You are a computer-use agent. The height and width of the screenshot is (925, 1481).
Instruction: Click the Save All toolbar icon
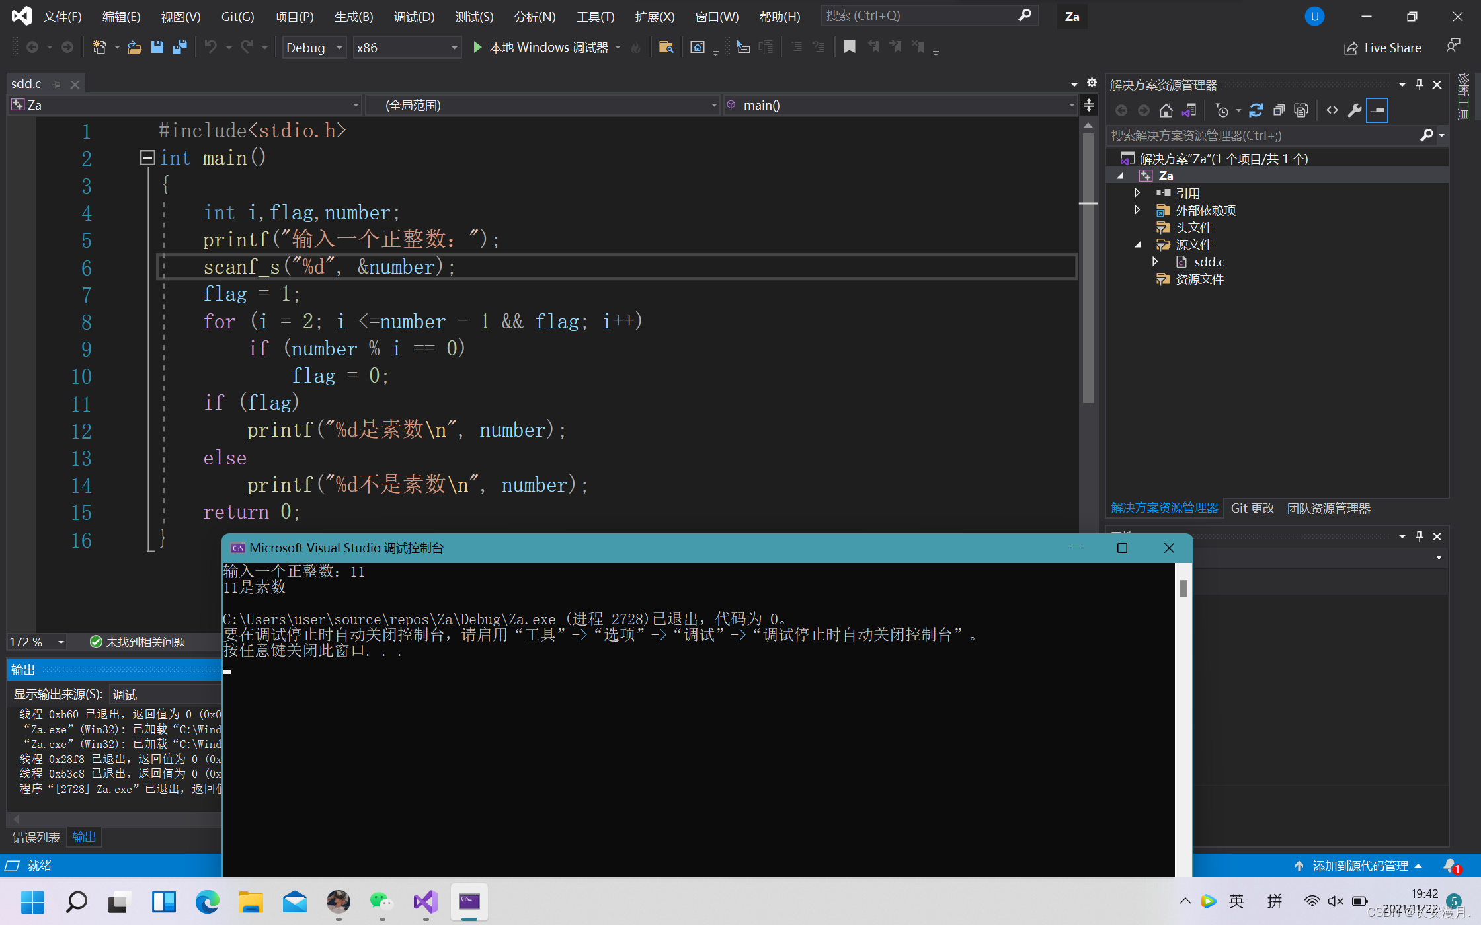[x=179, y=47]
